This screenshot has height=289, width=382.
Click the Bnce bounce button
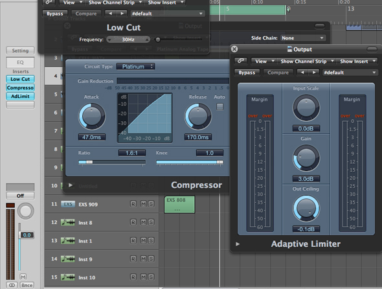[27, 285]
